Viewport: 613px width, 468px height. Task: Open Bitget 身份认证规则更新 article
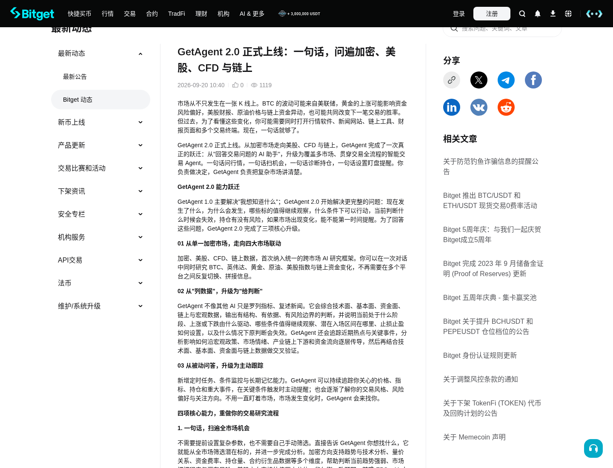(x=480, y=355)
